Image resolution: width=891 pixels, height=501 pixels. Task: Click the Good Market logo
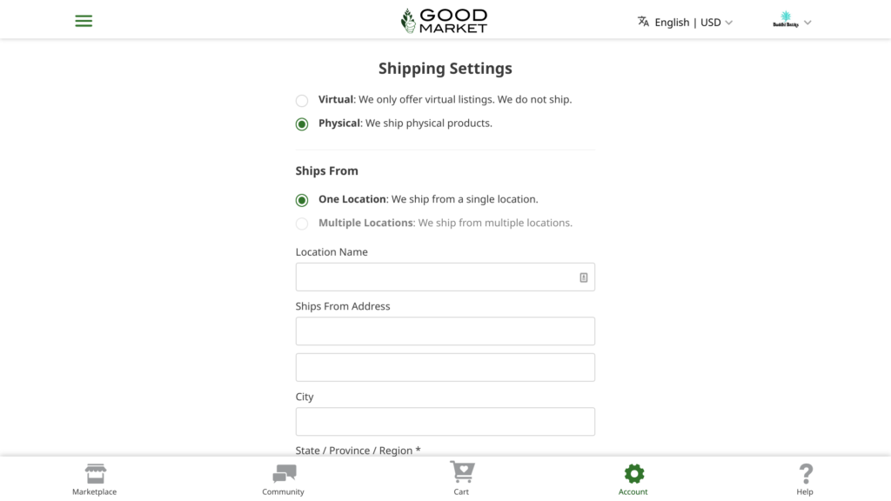click(x=444, y=21)
